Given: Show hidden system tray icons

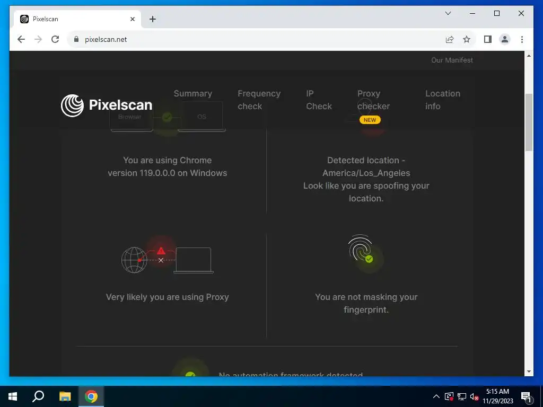Looking at the screenshot, I should [x=436, y=396].
